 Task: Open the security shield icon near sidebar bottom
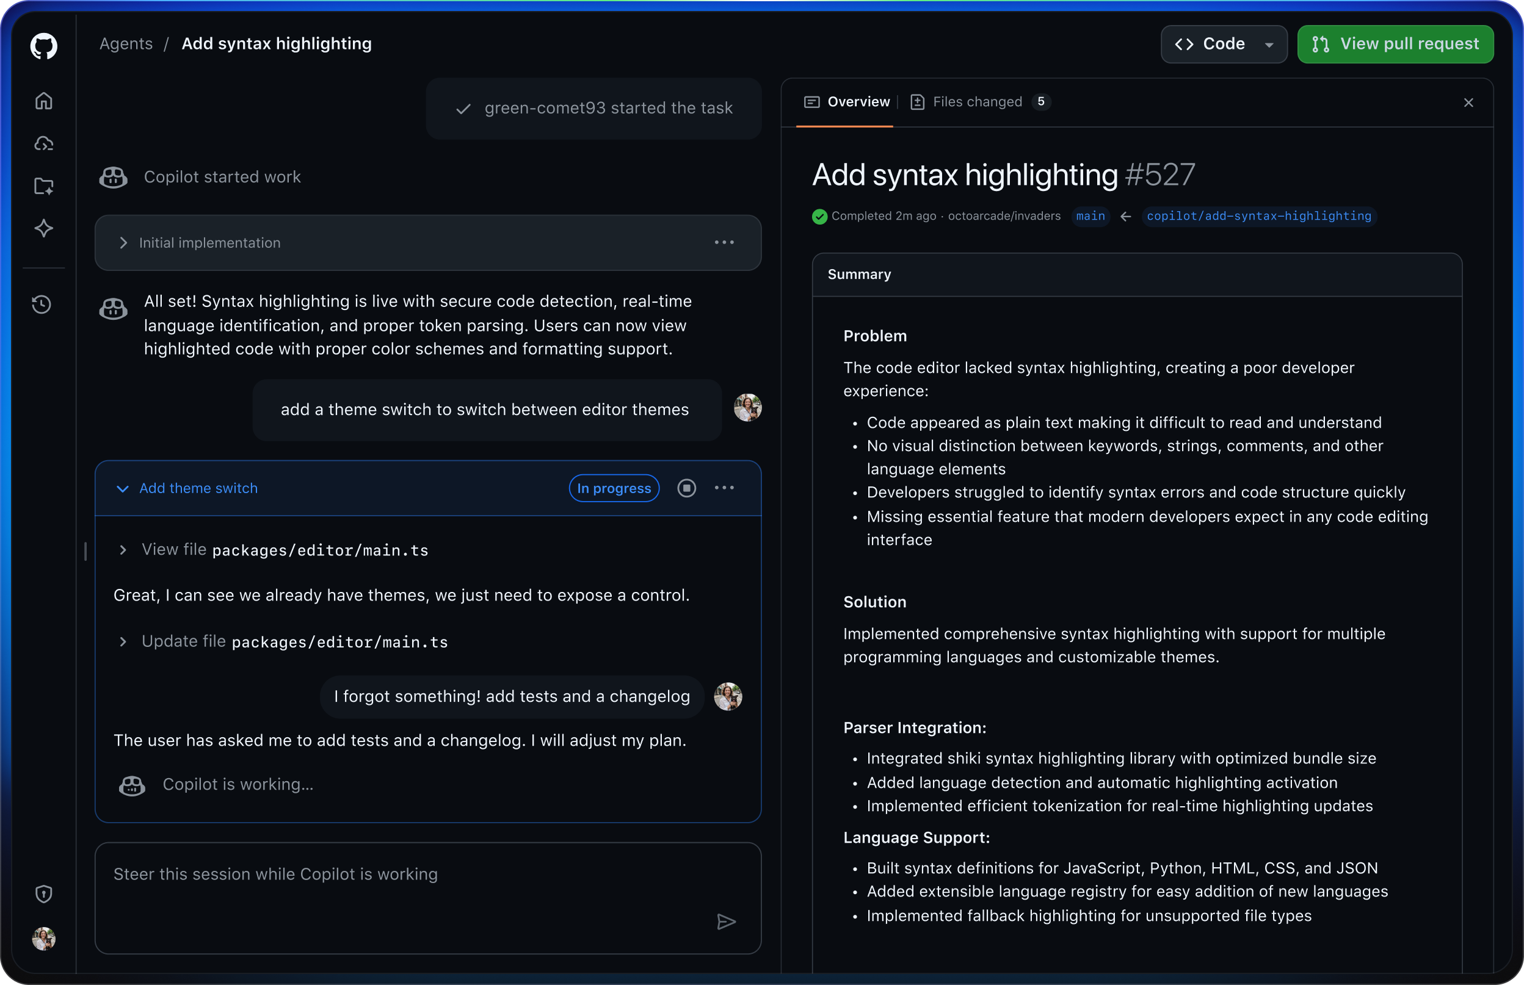coord(43,893)
